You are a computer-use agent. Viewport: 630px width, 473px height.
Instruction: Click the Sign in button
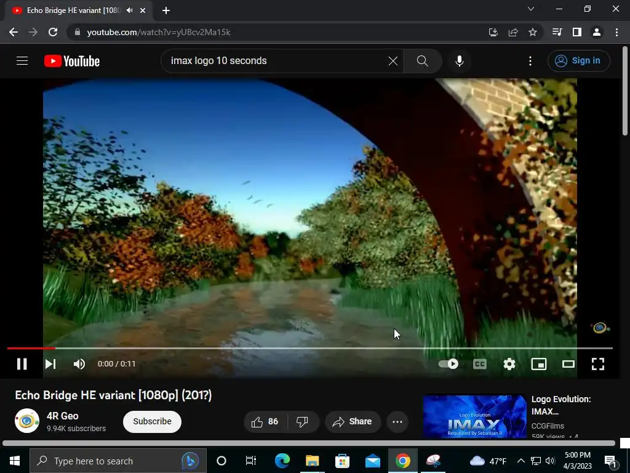click(578, 61)
